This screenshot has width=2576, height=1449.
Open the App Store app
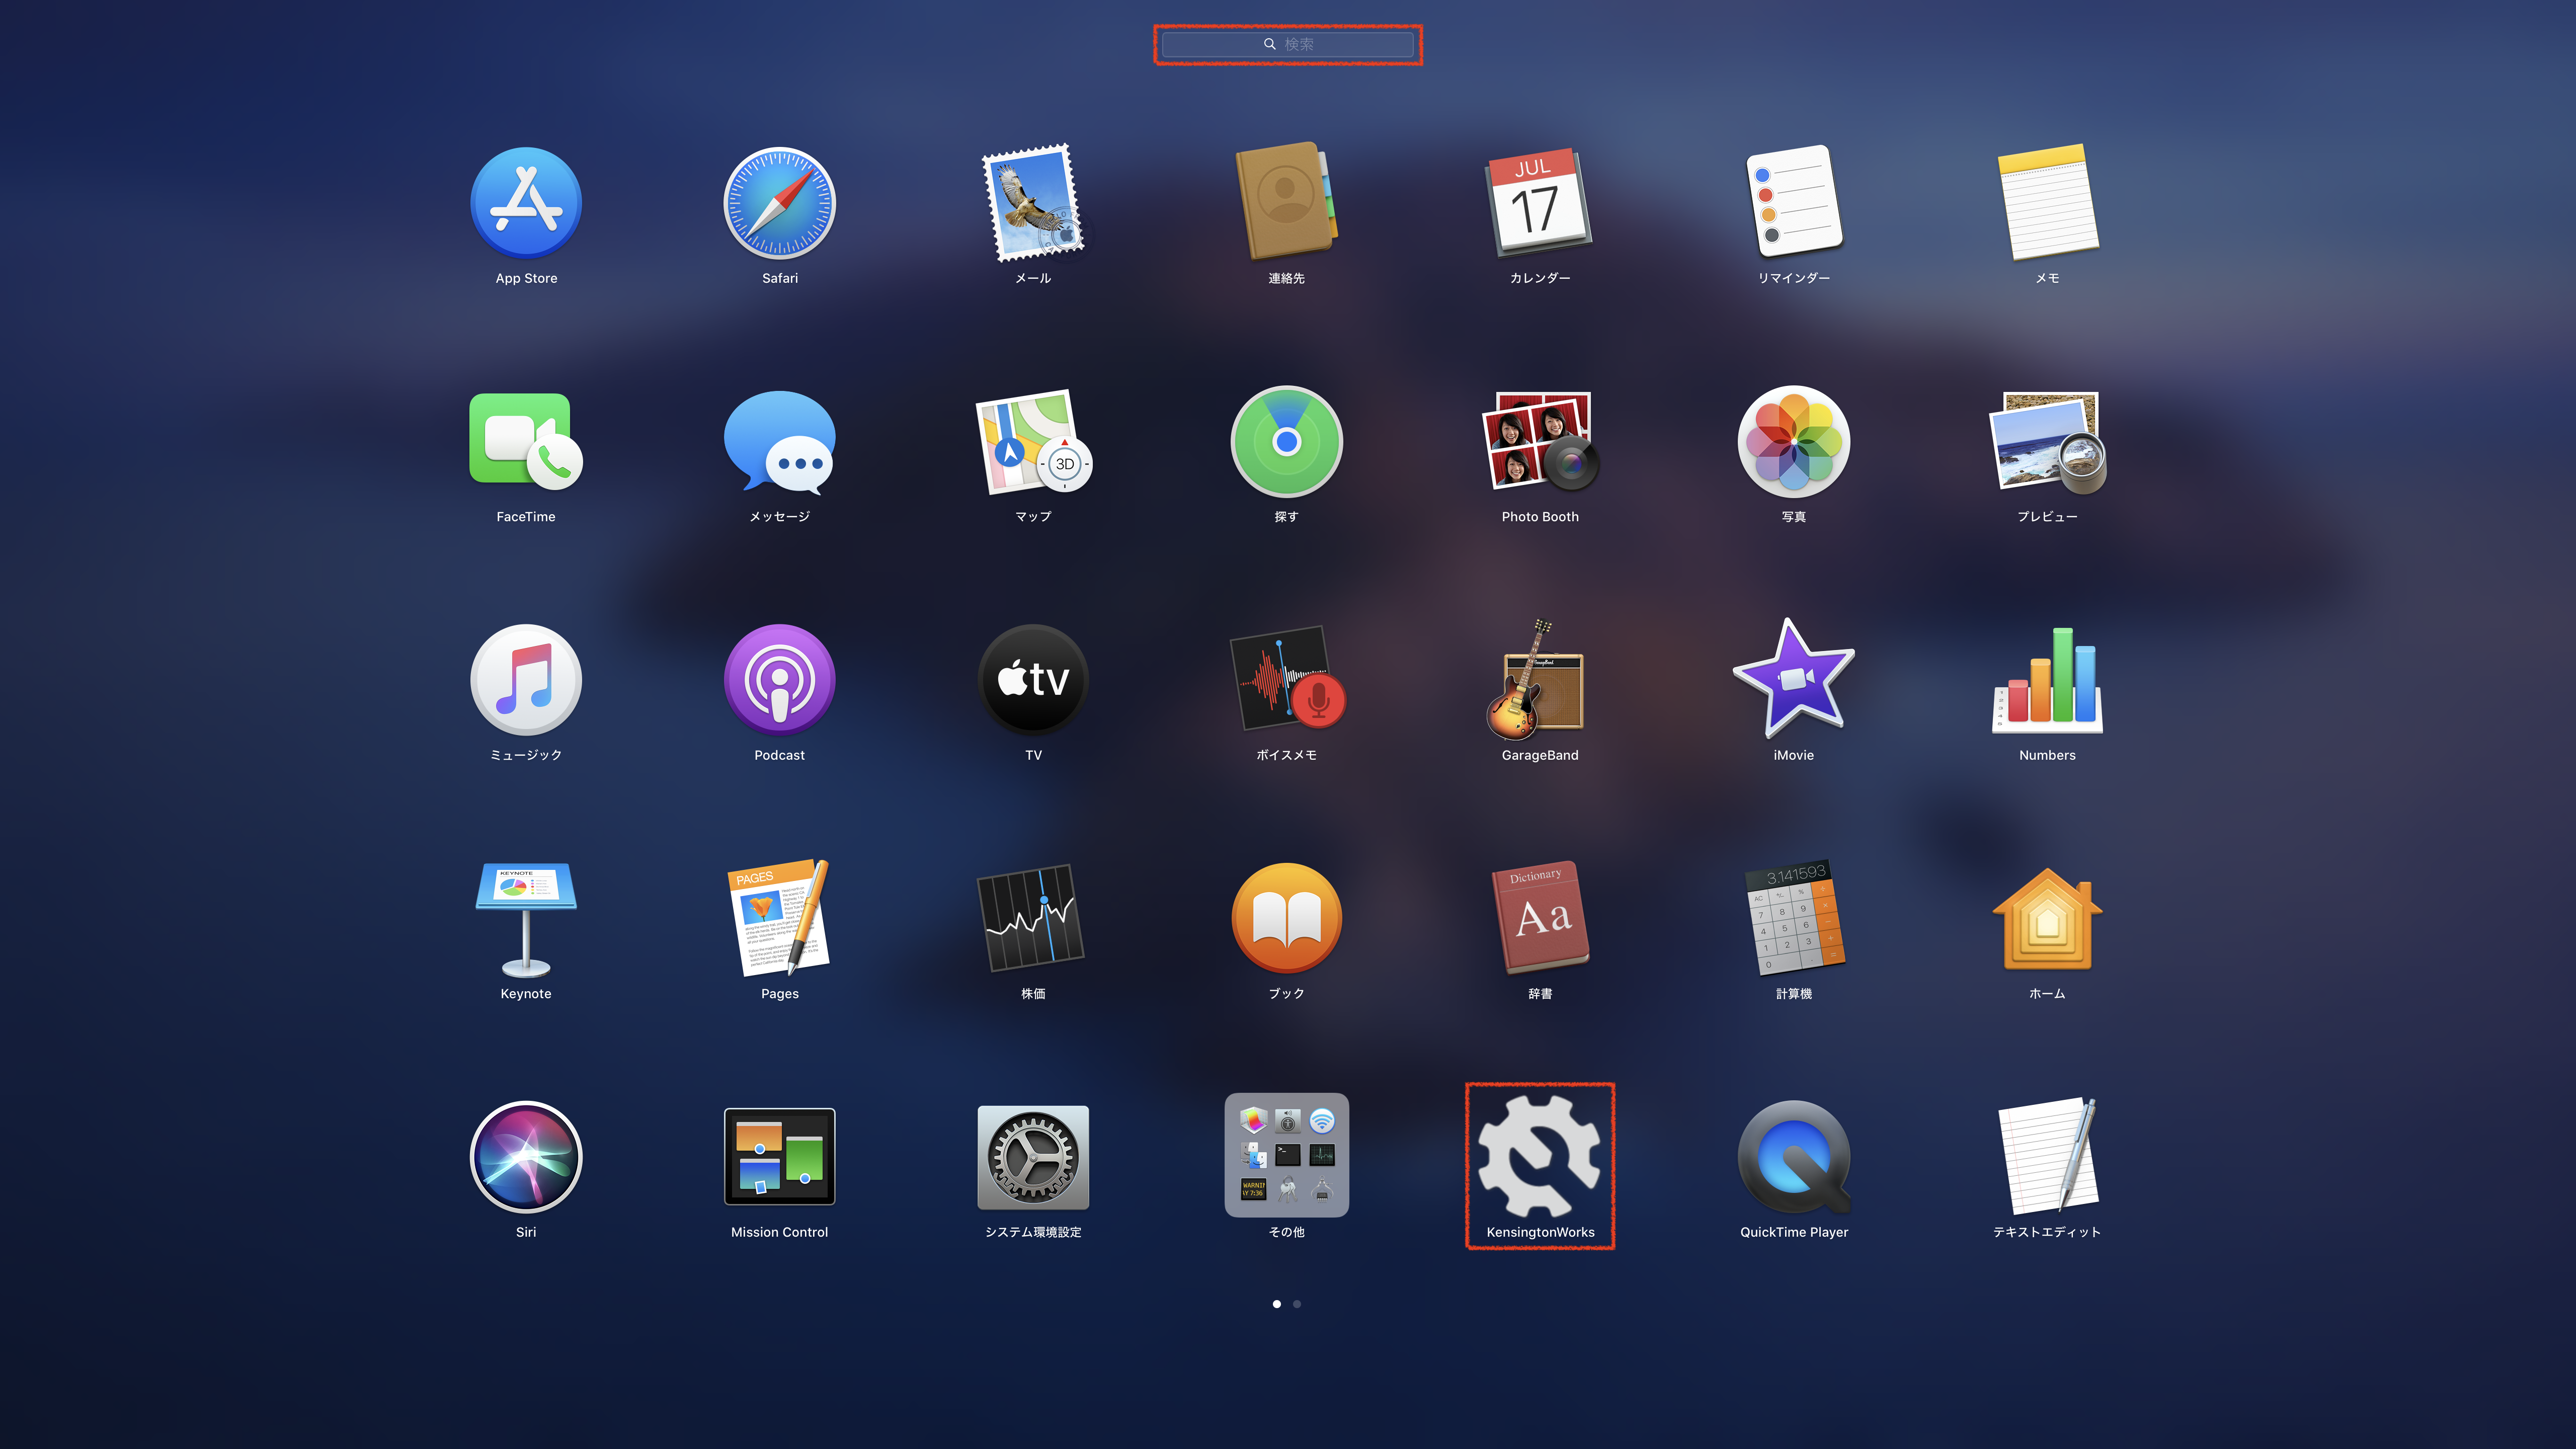coord(526,203)
